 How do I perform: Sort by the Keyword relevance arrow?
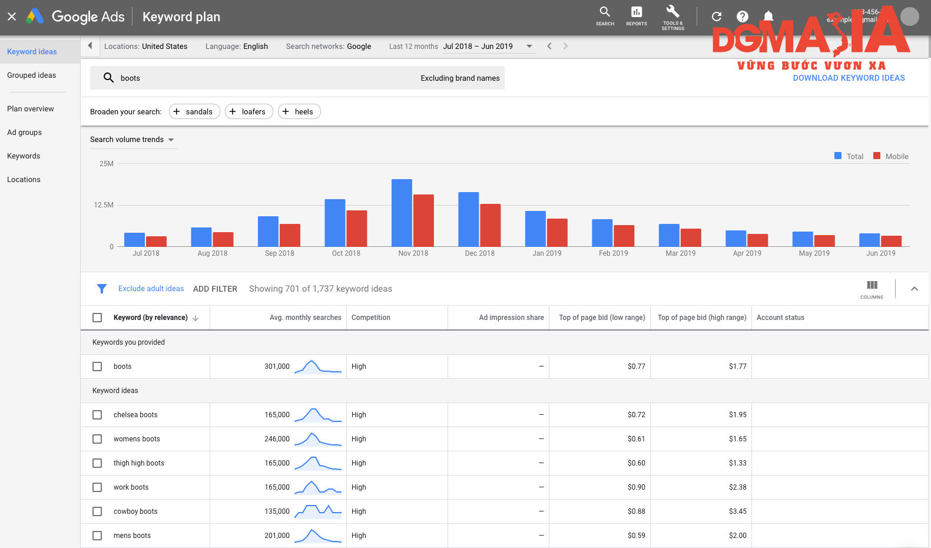(196, 318)
